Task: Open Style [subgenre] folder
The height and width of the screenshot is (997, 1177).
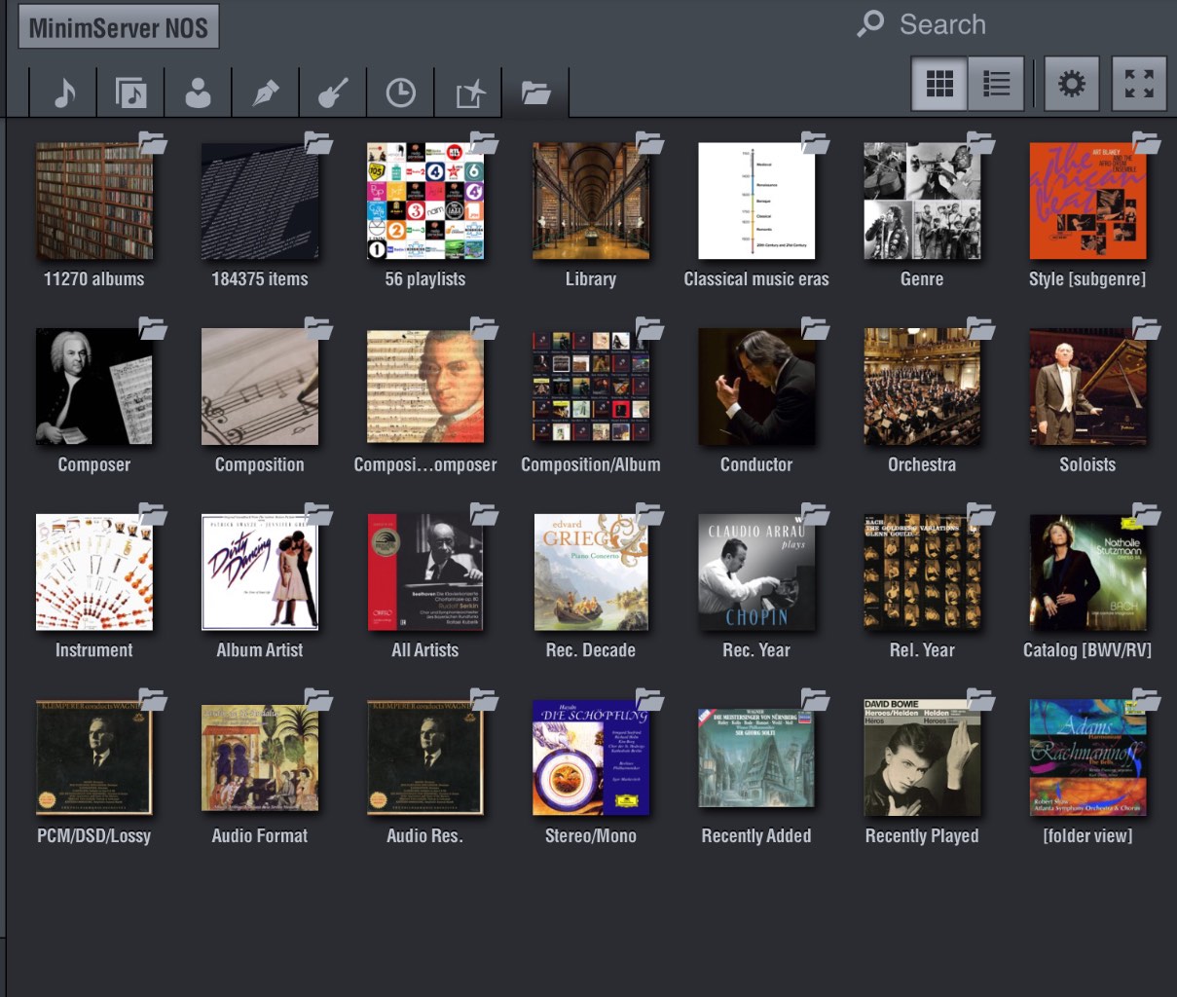Action: [1087, 202]
